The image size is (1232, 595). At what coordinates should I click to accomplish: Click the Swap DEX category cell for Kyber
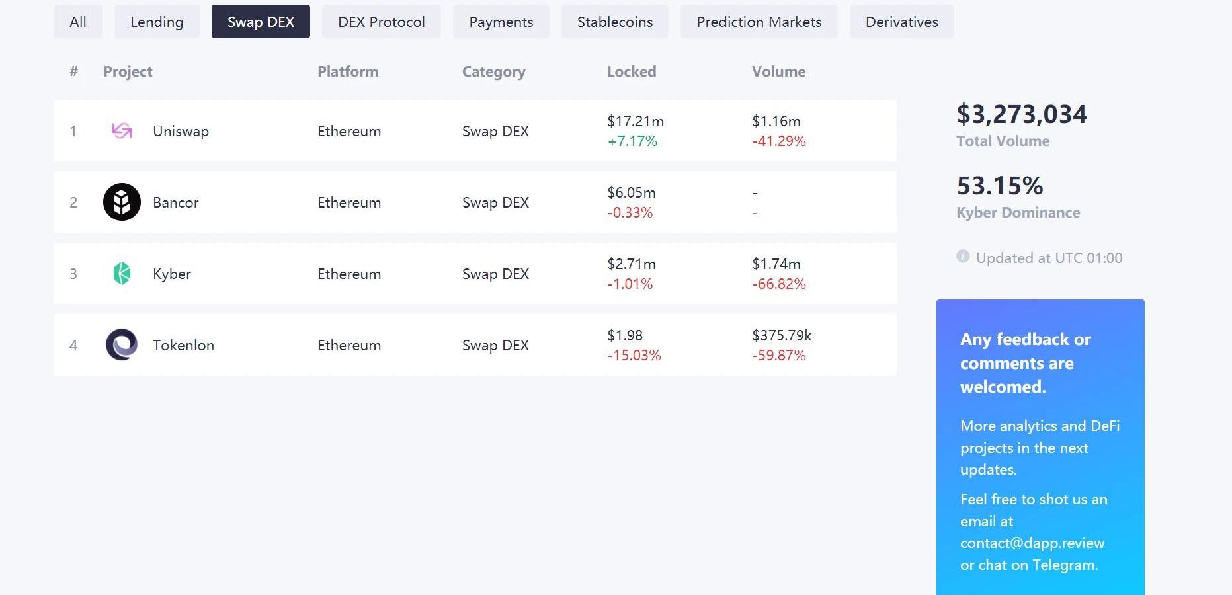[495, 274]
